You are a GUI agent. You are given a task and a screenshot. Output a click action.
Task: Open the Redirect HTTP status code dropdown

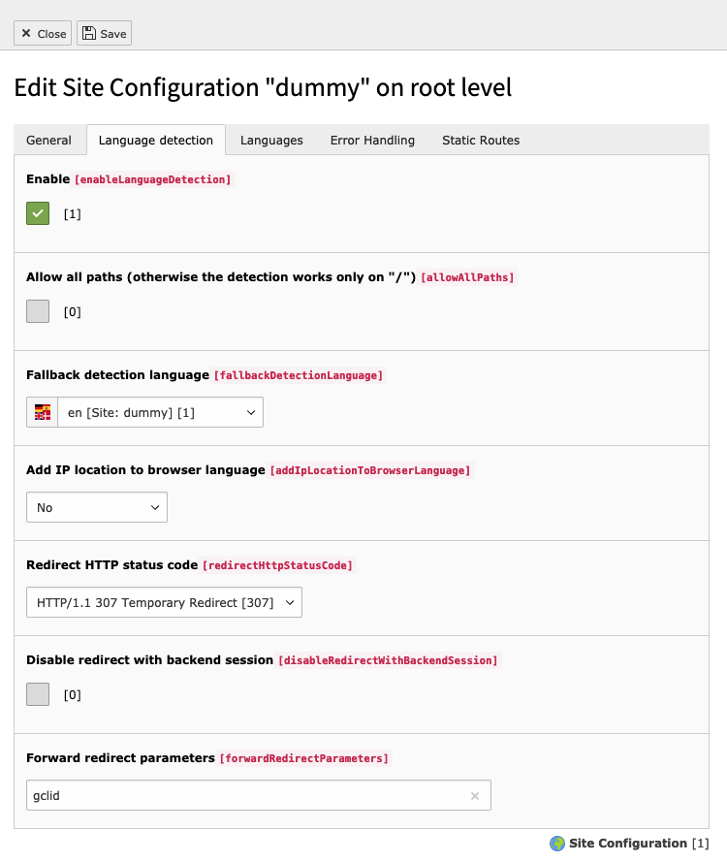click(165, 602)
